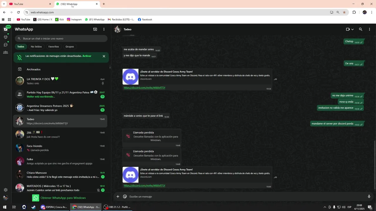
Task: Go back in browser history
Action: (x=4, y=12)
